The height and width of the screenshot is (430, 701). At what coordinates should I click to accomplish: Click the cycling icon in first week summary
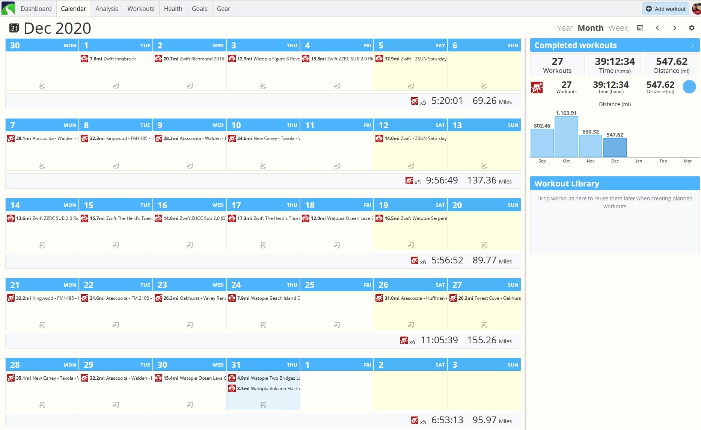point(415,101)
